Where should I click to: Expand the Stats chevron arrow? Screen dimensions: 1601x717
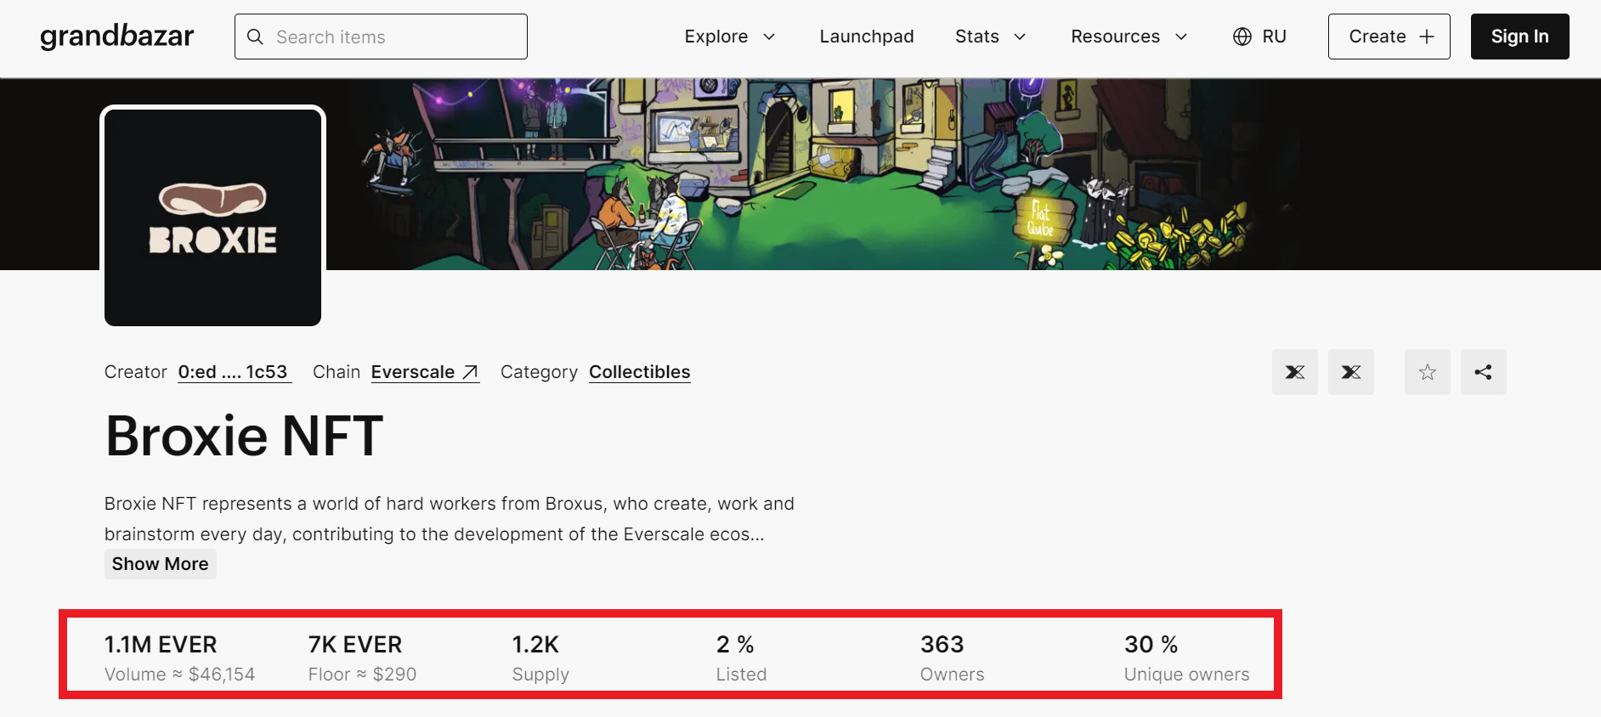click(1020, 37)
